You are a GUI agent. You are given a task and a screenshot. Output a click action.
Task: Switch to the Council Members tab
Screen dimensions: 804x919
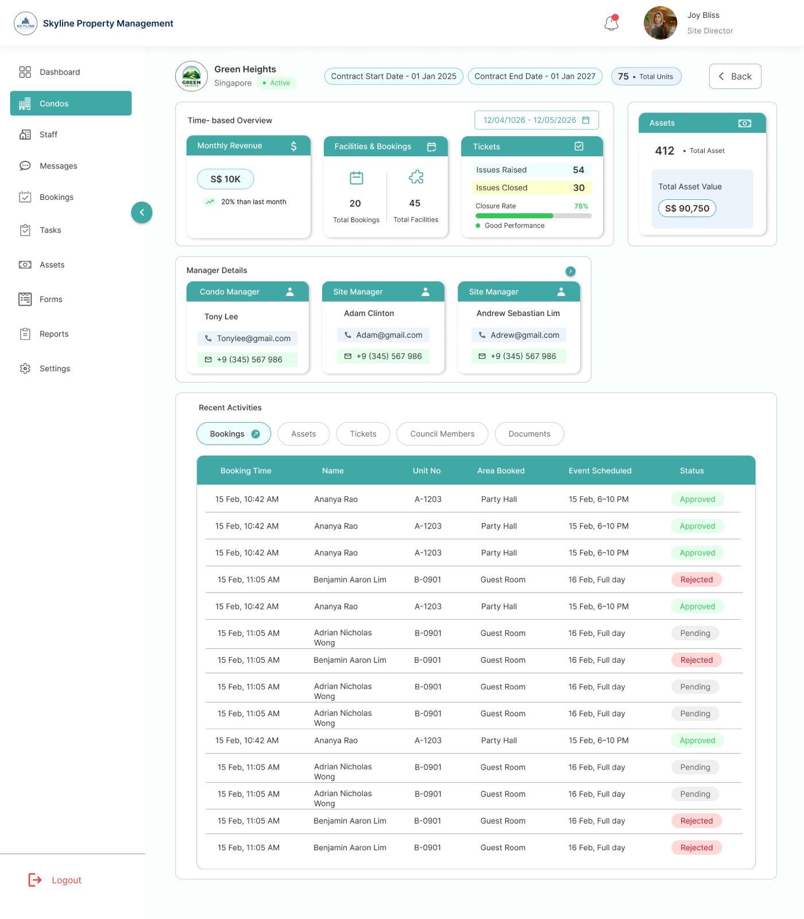(442, 434)
